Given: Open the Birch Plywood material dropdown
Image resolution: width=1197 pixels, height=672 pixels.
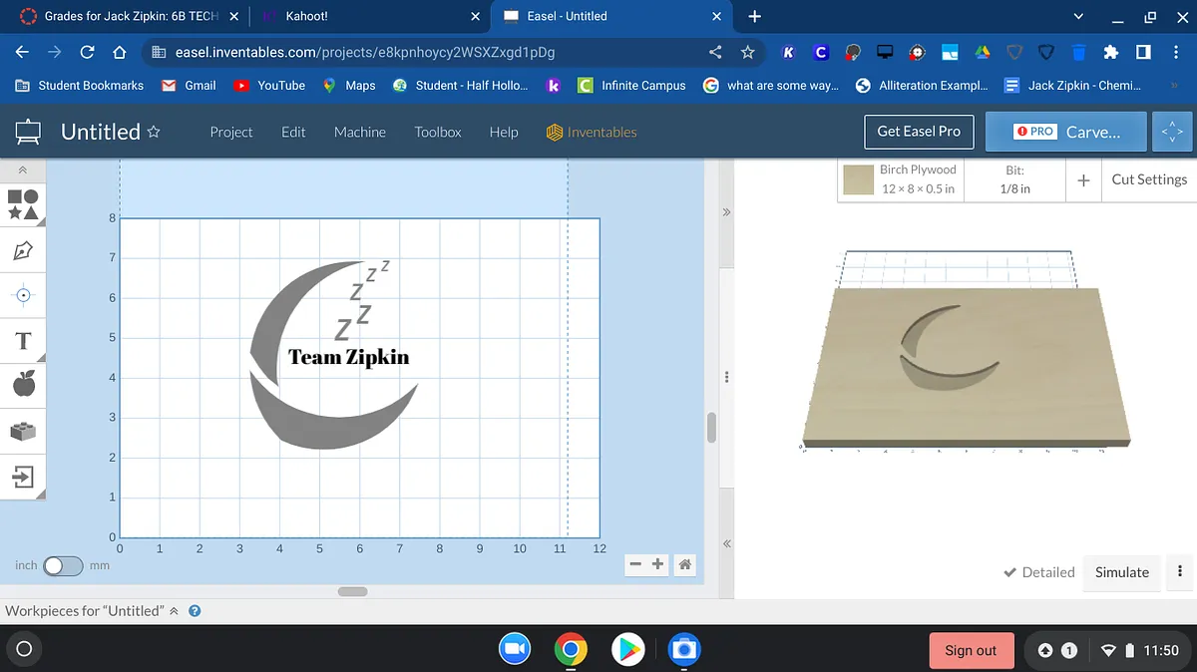Looking at the screenshot, I should pyautogui.click(x=917, y=179).
